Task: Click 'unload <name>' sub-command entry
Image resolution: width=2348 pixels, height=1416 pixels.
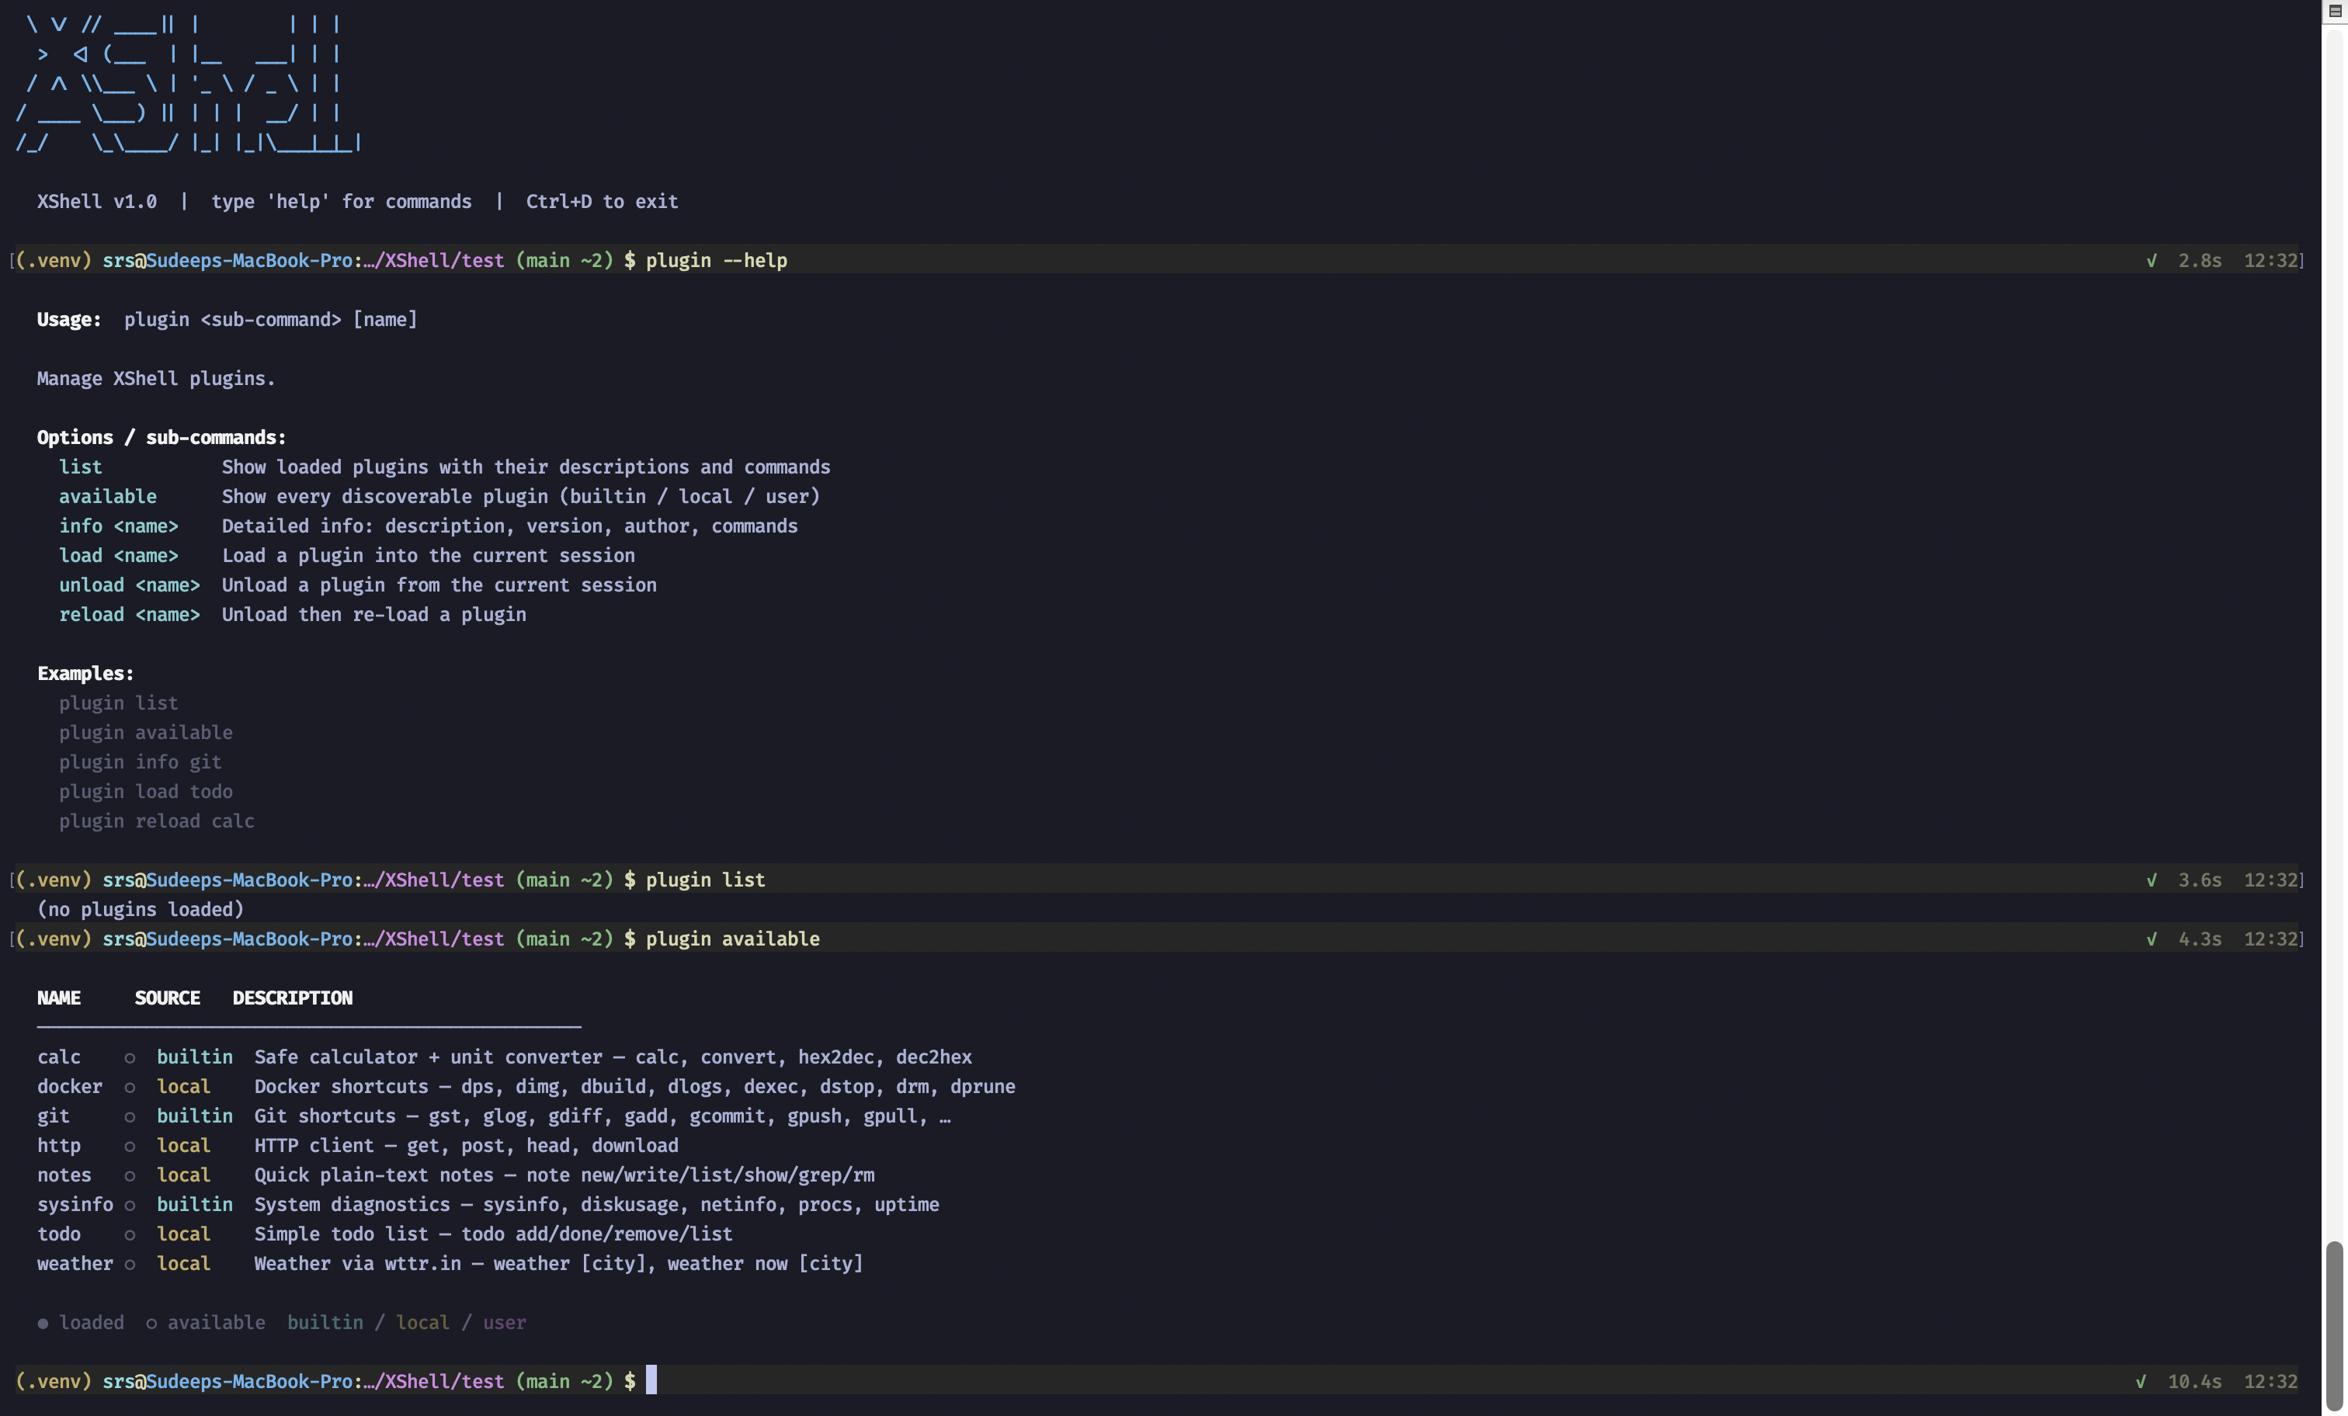Action: tap(130, 585)
